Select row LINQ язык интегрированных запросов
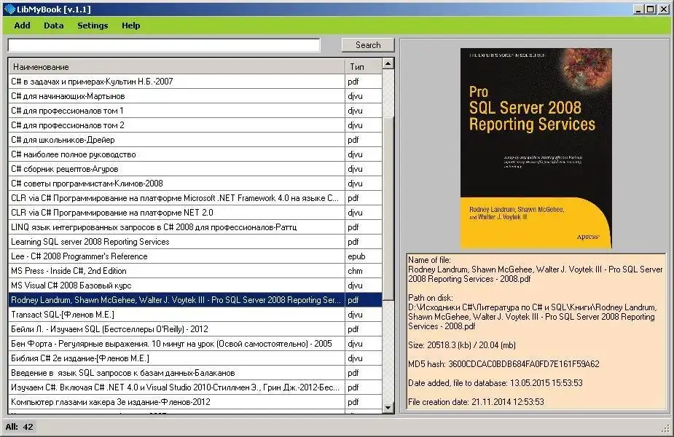Viewport: 674px width, 437px height. pyautogui.click(x=195, y=227)
